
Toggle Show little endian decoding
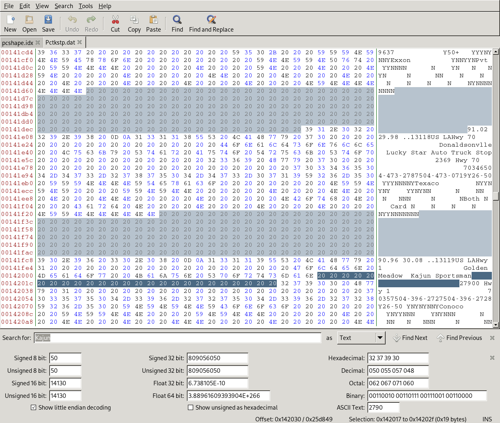tap(34, 408)
